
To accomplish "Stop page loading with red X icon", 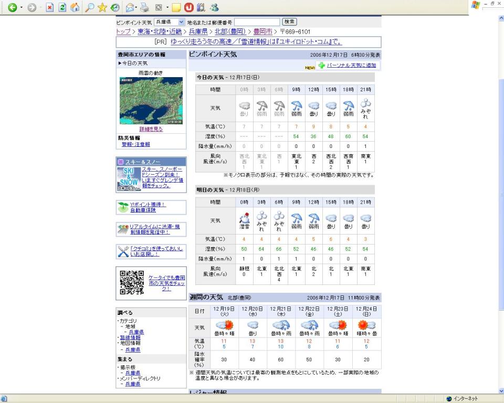I will pos(49,7).
